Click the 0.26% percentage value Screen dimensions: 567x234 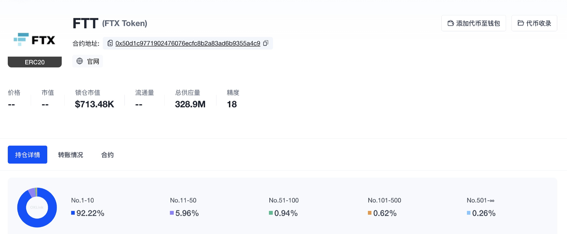click(x=484, y=213)
